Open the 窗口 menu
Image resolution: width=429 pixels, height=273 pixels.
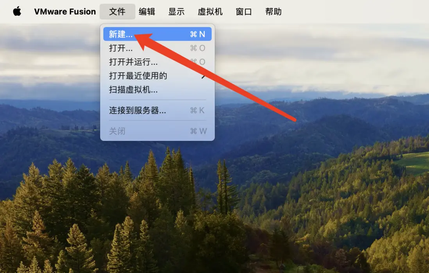[244, 11]
